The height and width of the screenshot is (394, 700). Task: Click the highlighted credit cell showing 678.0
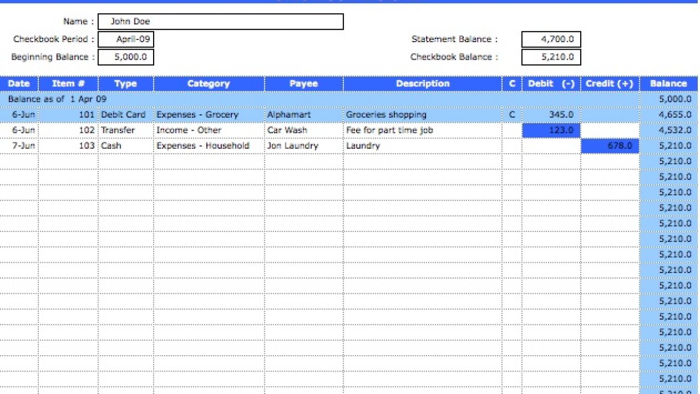click(x=609, y=146)
